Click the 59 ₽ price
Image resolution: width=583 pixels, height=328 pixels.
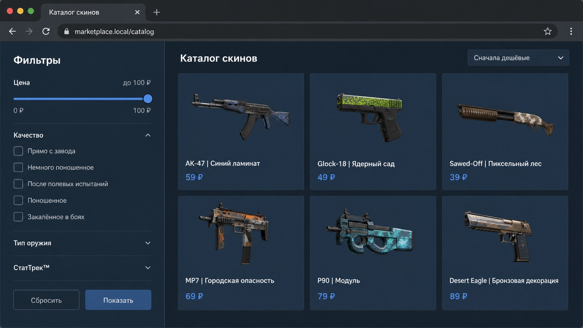[x=194, y=177]
